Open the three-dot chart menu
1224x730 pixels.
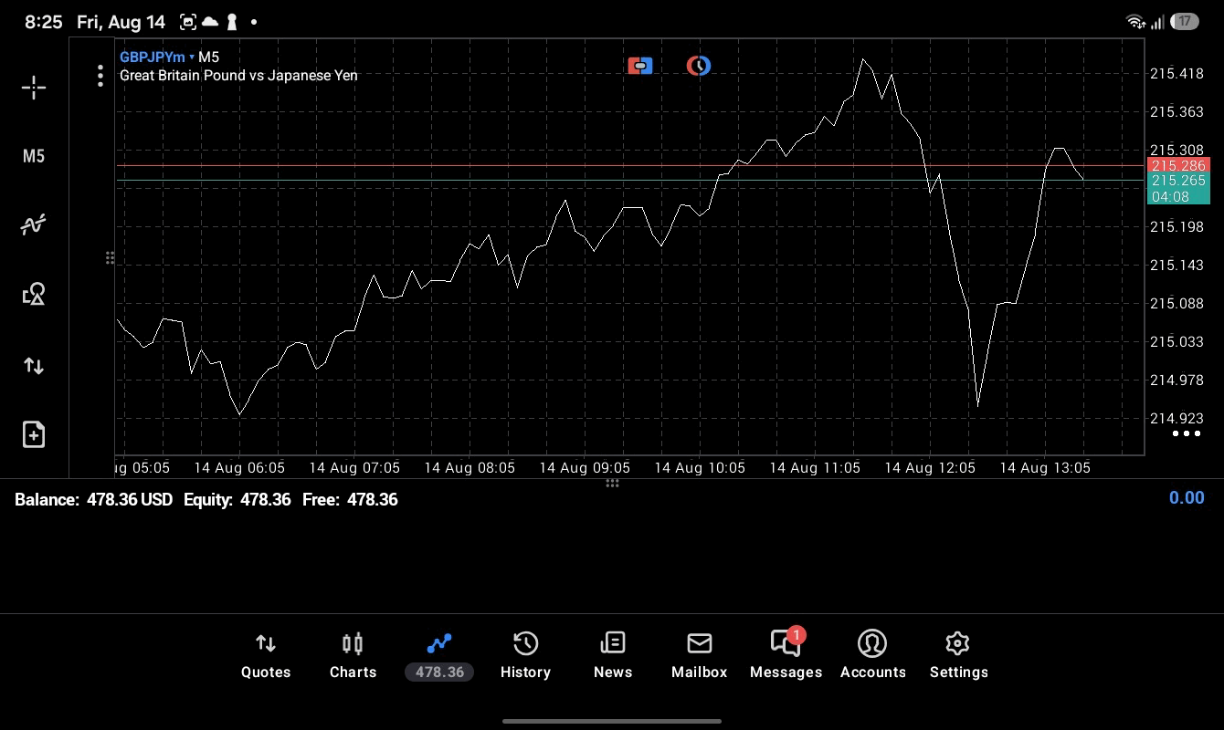click(x=100, y=76)
